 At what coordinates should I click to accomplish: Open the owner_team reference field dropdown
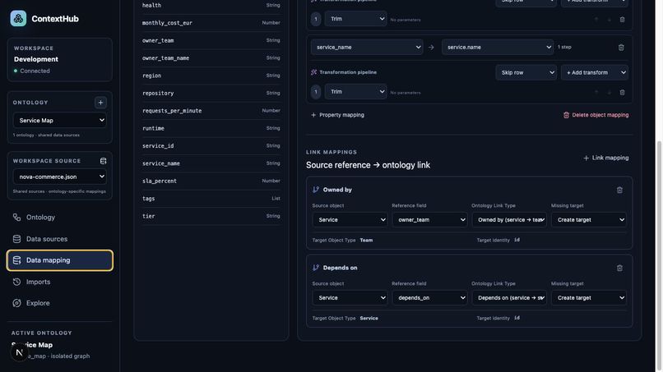429,219
